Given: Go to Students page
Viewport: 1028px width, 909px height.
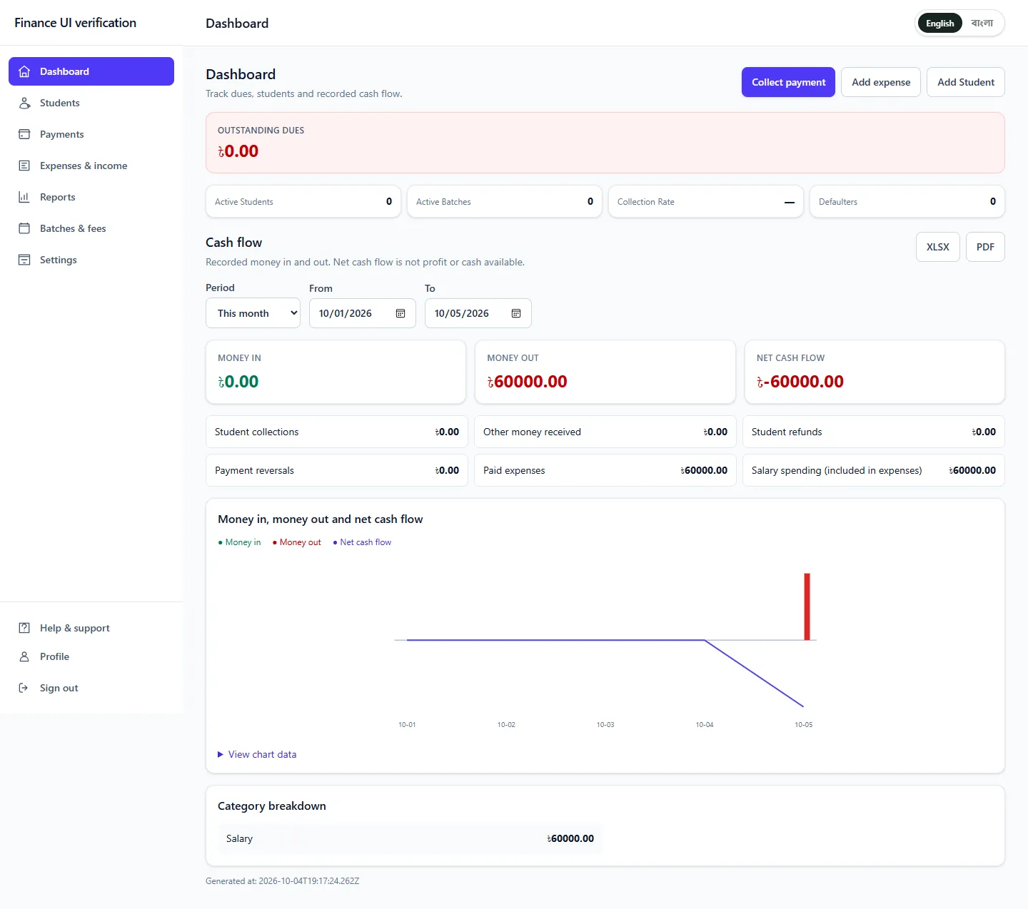Looking at the screenshot, I should tap(91, 103).
